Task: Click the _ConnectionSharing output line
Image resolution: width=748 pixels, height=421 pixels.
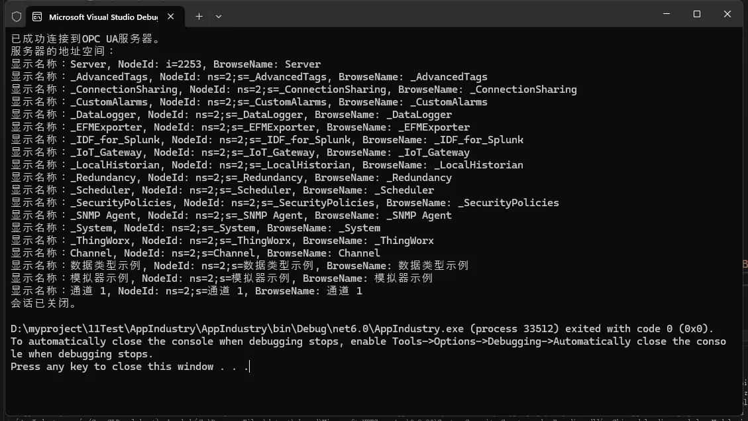Action: tap(294, 90)
